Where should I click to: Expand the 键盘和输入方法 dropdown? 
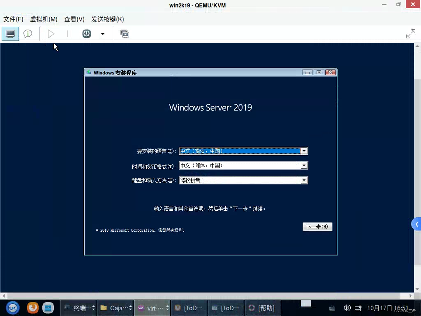click(x=304, y=180)
